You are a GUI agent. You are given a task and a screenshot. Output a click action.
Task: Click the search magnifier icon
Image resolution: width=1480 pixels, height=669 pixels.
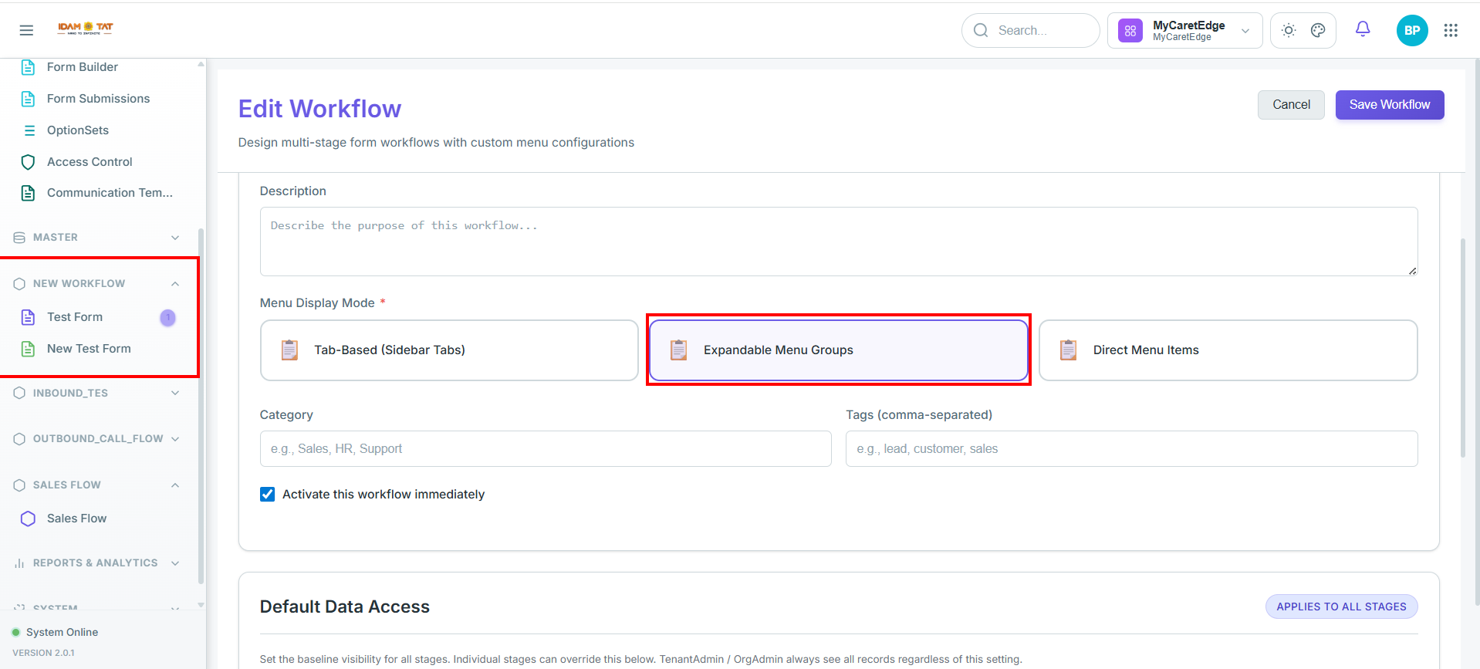pyautogui.click(x=981, y=30)
